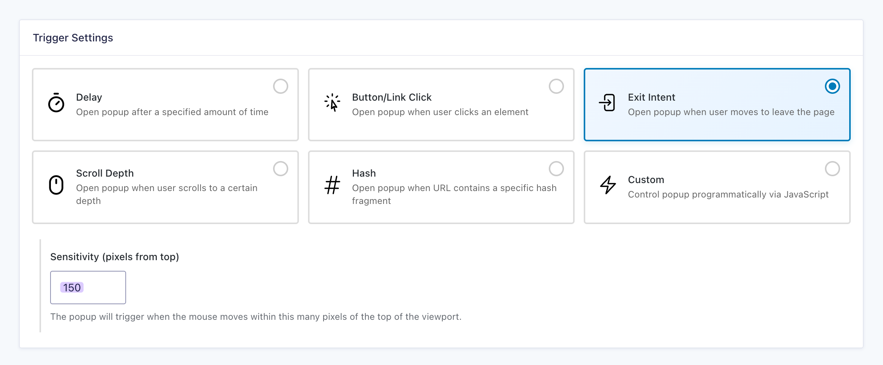Select the Scroll Depth radio button

pos(281,169)
